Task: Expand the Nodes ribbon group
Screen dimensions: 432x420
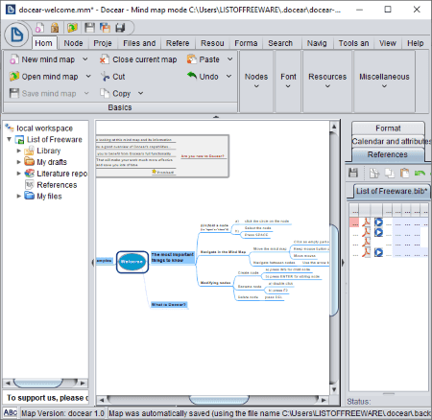Action: click(x=256, y=81)
